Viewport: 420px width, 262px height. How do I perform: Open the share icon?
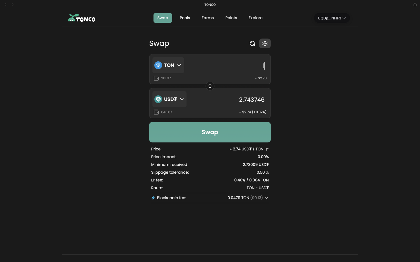[415, 4]
